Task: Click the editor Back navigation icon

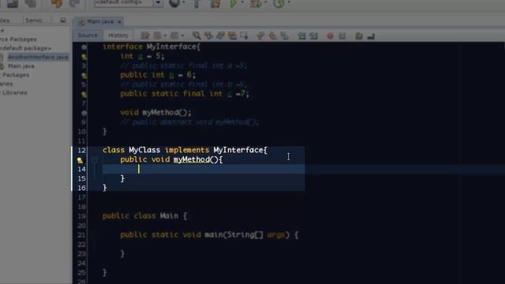Action: point(157,35)
